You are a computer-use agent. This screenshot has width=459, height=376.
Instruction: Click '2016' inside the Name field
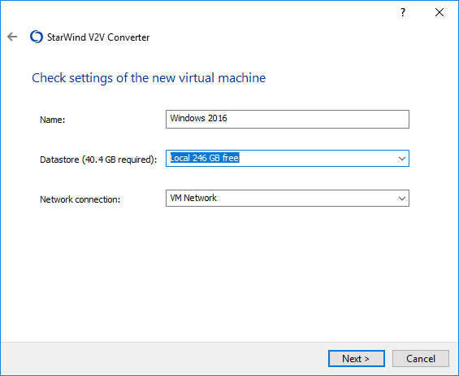[218, 118]
